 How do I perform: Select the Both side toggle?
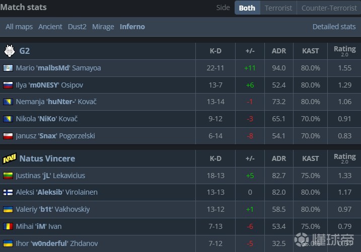[247, 8]
